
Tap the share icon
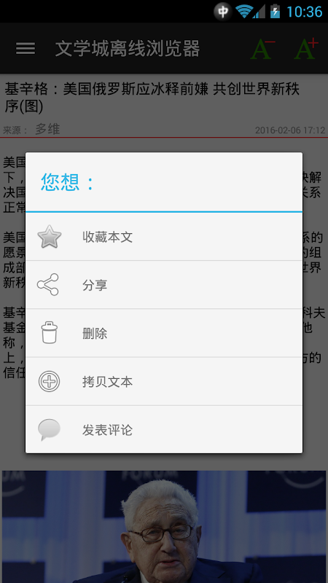pos(48,285)
